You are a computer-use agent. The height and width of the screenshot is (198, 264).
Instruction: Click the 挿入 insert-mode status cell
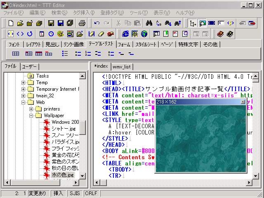pyautogui.click(x=58, y=193)
